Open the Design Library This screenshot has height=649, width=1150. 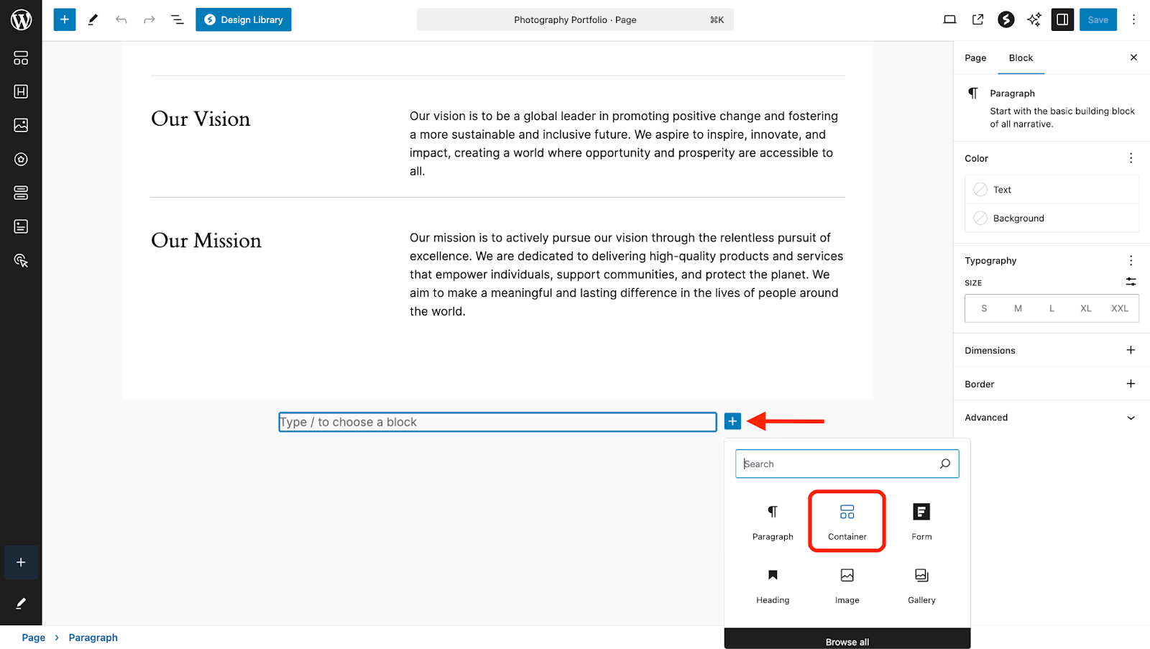[x=243, y=19]
